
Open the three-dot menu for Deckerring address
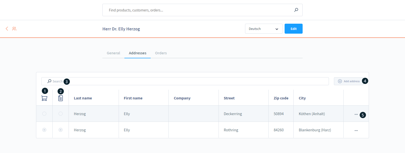(356, 114)
